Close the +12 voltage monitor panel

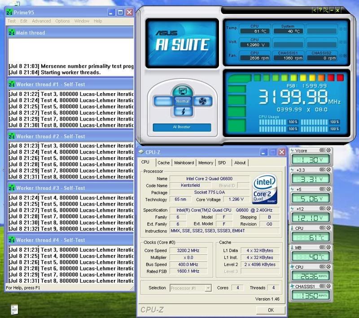(328, 208)
